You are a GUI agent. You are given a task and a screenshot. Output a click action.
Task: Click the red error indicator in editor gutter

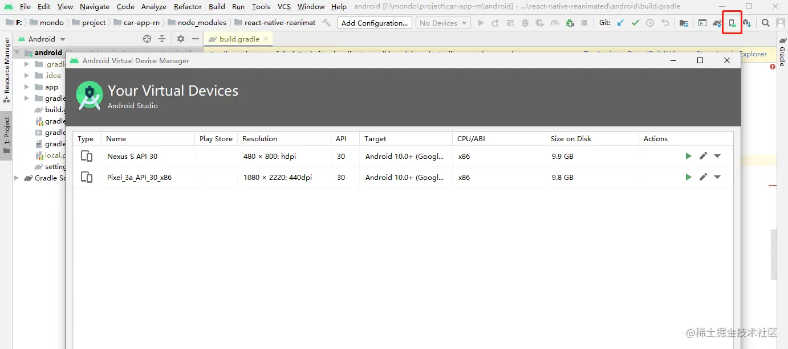point(773,67)
